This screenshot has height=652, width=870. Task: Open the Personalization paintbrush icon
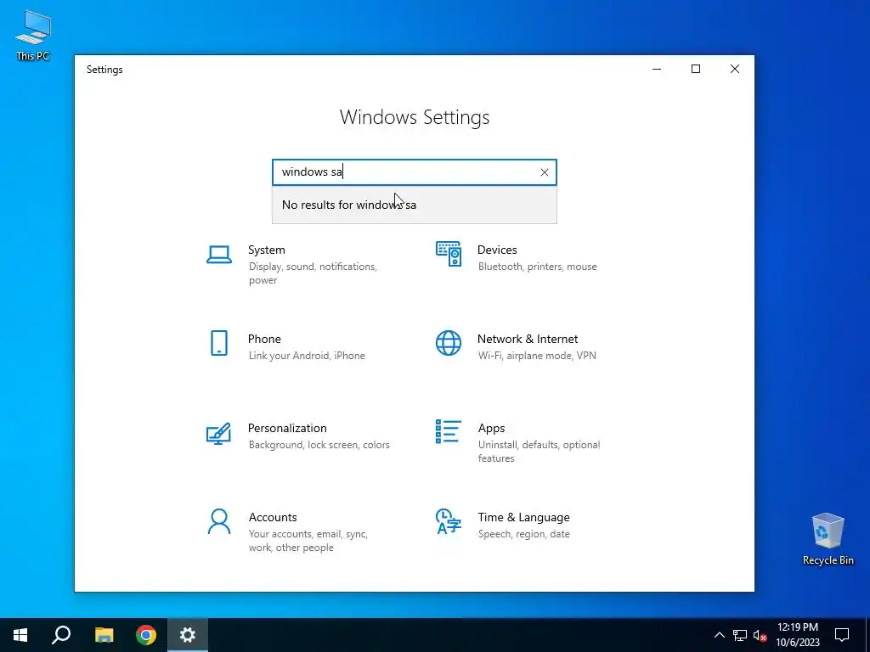click(x=218, y=433)
